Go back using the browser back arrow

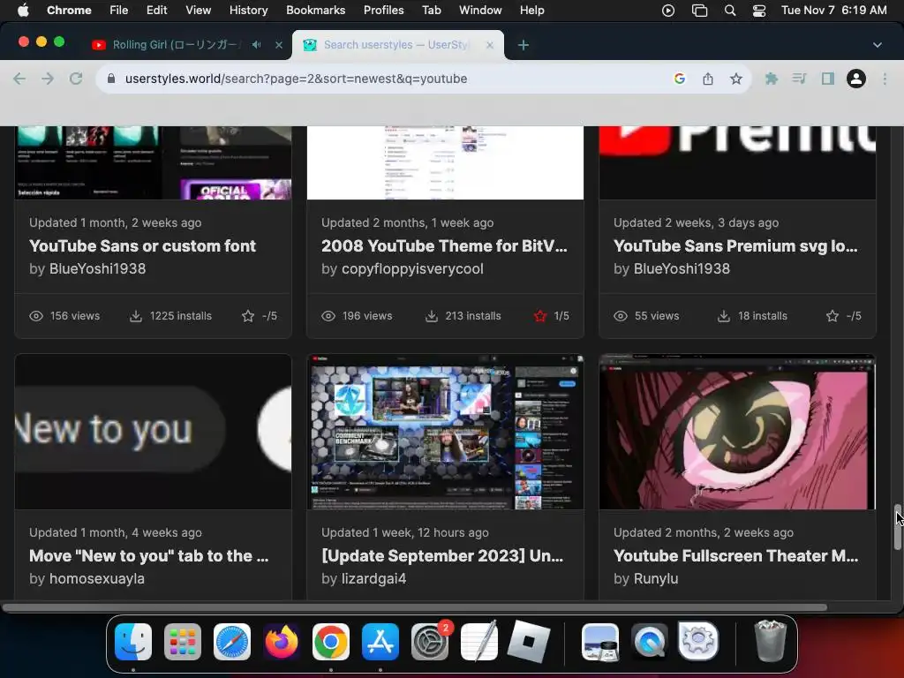point(19,79)
